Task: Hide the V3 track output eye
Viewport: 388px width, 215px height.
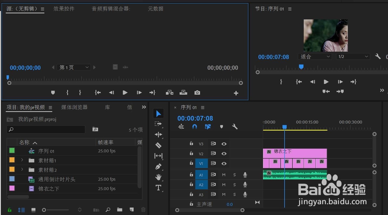Action: click(224, 144)
